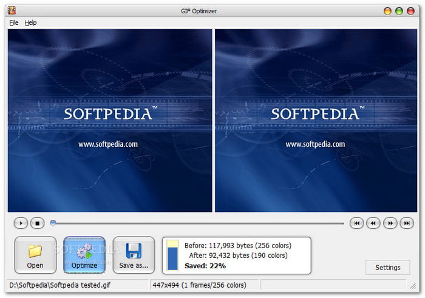Click the Save as... button
The width and height of the screenshot is (425, 298).
[134, 255]
